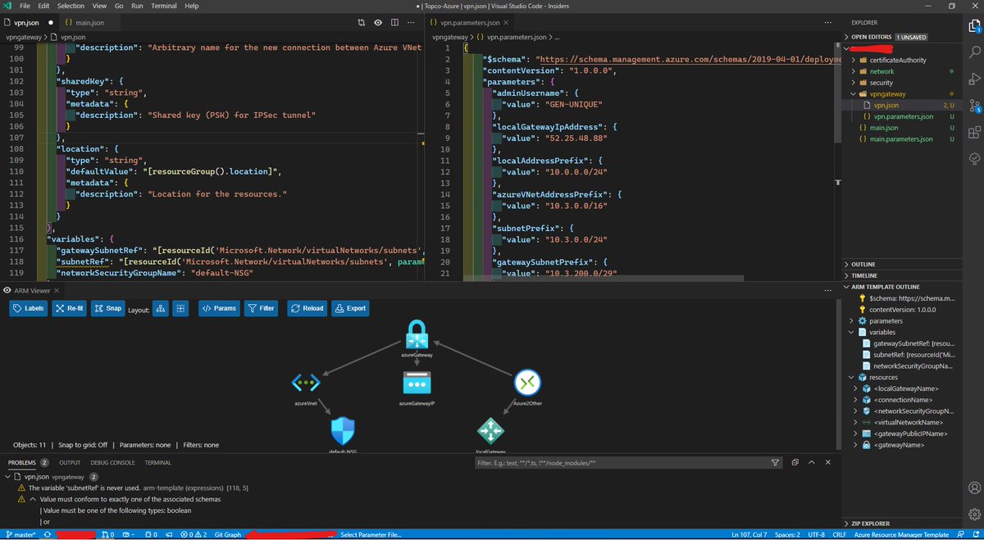Viewport: 984px width, 540px height.
Task: Split the editor right
Action: coord(395,21)
